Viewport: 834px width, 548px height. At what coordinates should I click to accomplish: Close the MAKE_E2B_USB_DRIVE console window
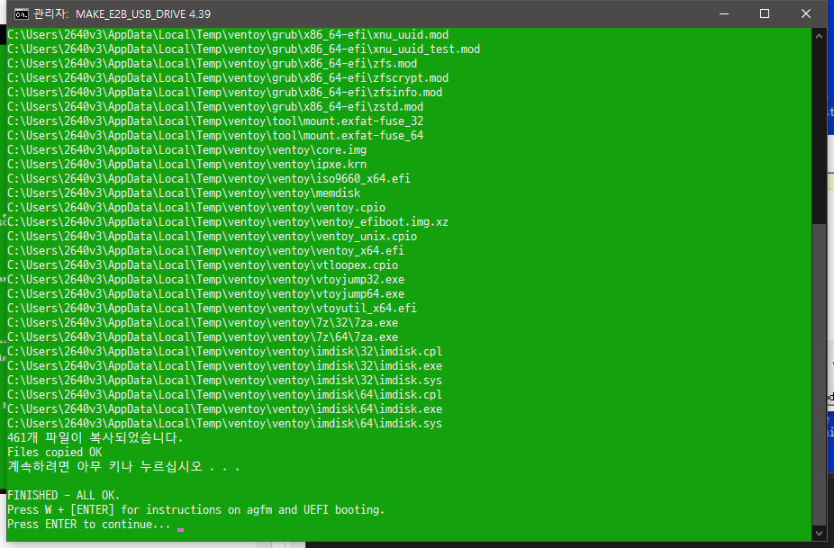click(x=806, y=13)
